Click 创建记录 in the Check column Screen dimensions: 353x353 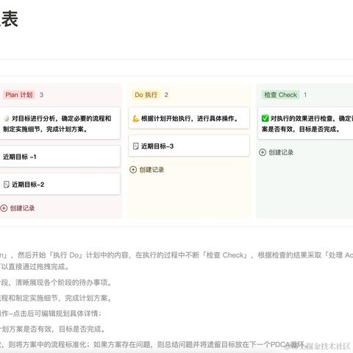click(281, 152)
